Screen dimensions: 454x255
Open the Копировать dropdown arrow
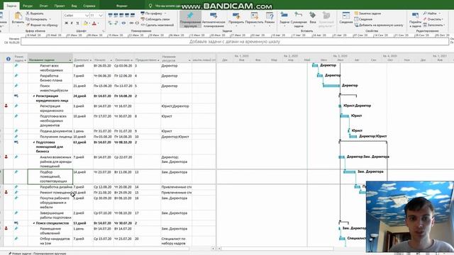click(50, 19)
